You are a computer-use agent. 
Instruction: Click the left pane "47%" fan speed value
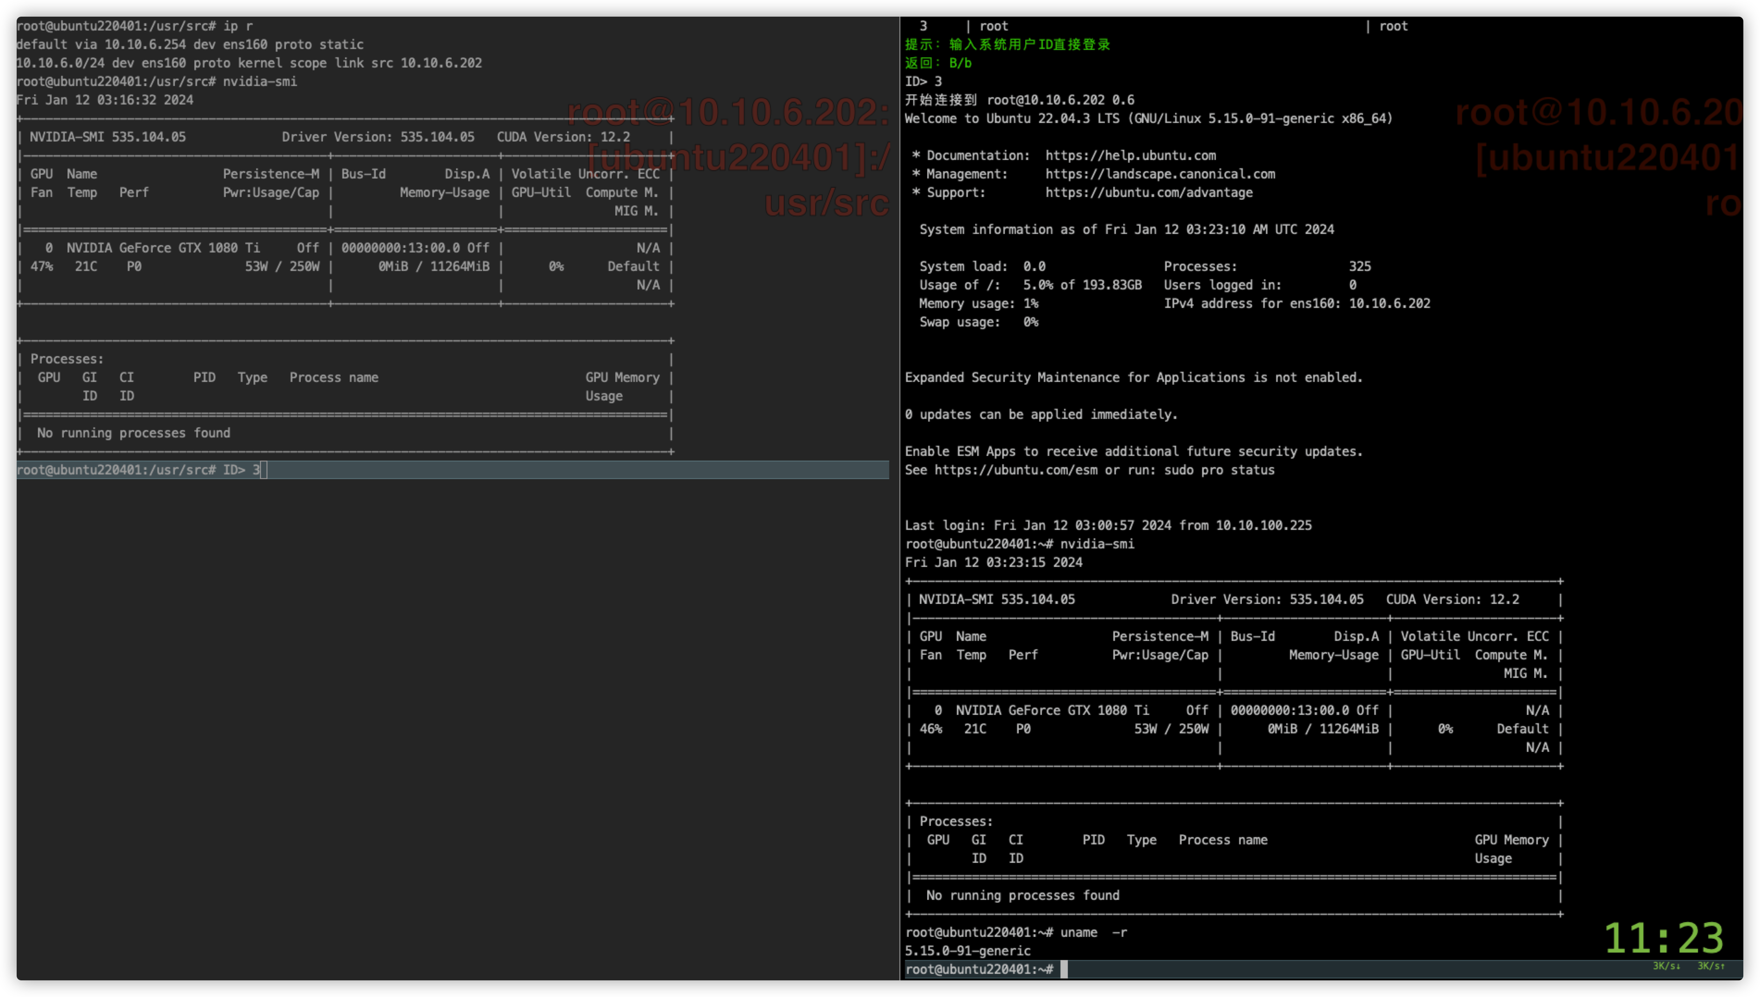point(42,266)
